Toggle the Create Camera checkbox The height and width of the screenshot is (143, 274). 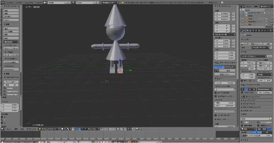[x=5, y=91]
